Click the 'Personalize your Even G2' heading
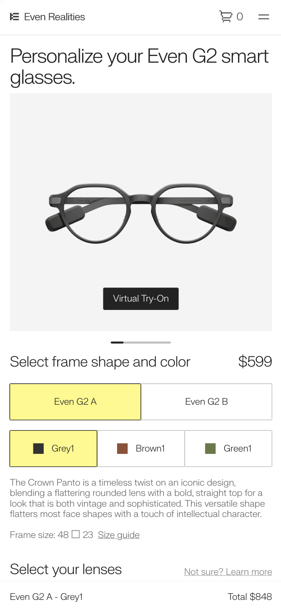The width and height of the screenshot is (281, 611). [139, 66]
